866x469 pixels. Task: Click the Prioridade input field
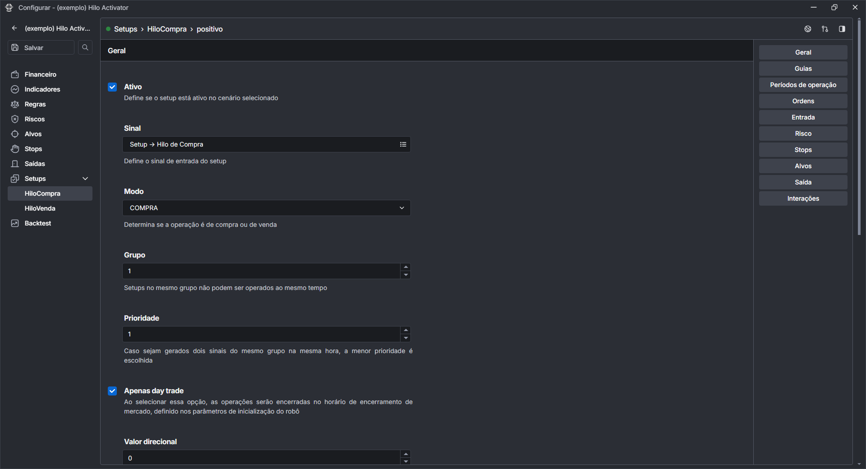click(261, 334)
